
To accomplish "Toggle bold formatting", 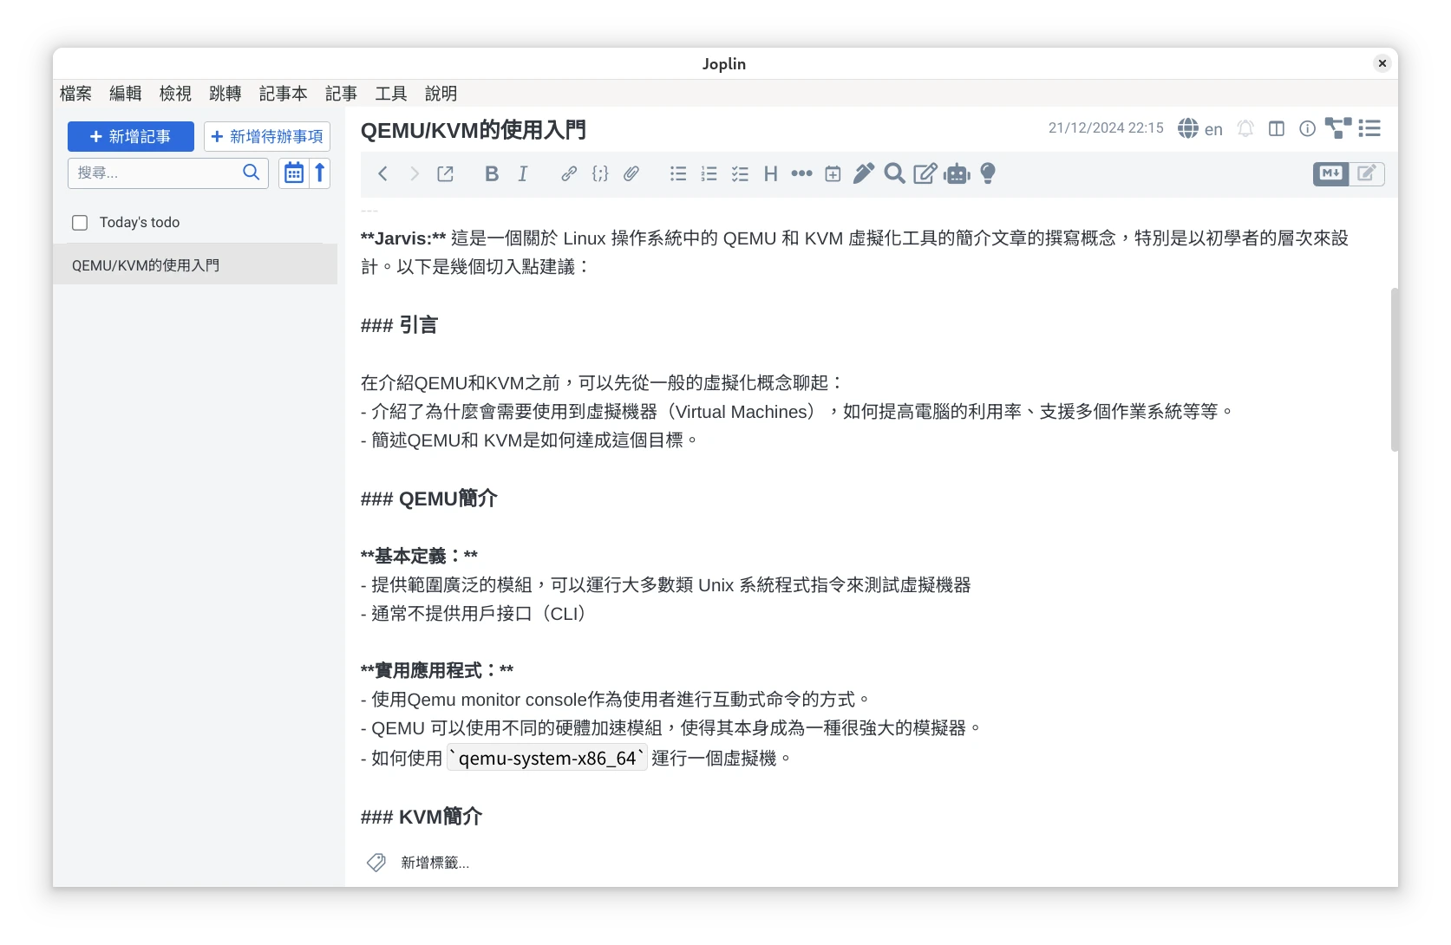I will pyautogui.click(x=491, y=173).
